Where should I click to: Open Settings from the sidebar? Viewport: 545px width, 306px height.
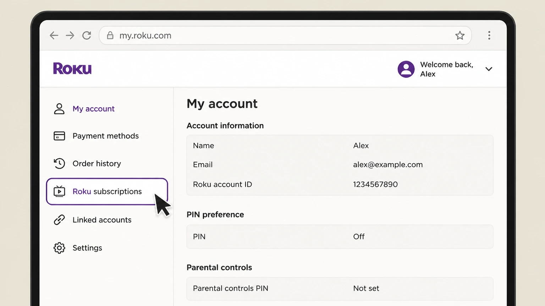87,248
